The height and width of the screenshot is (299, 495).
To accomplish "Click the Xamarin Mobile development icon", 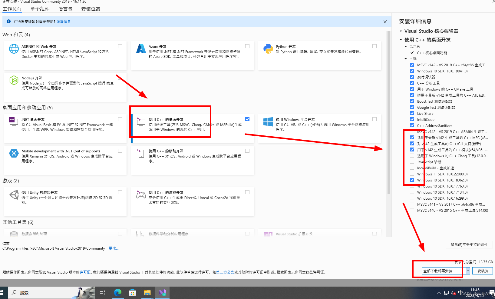I will pos(14,153).
